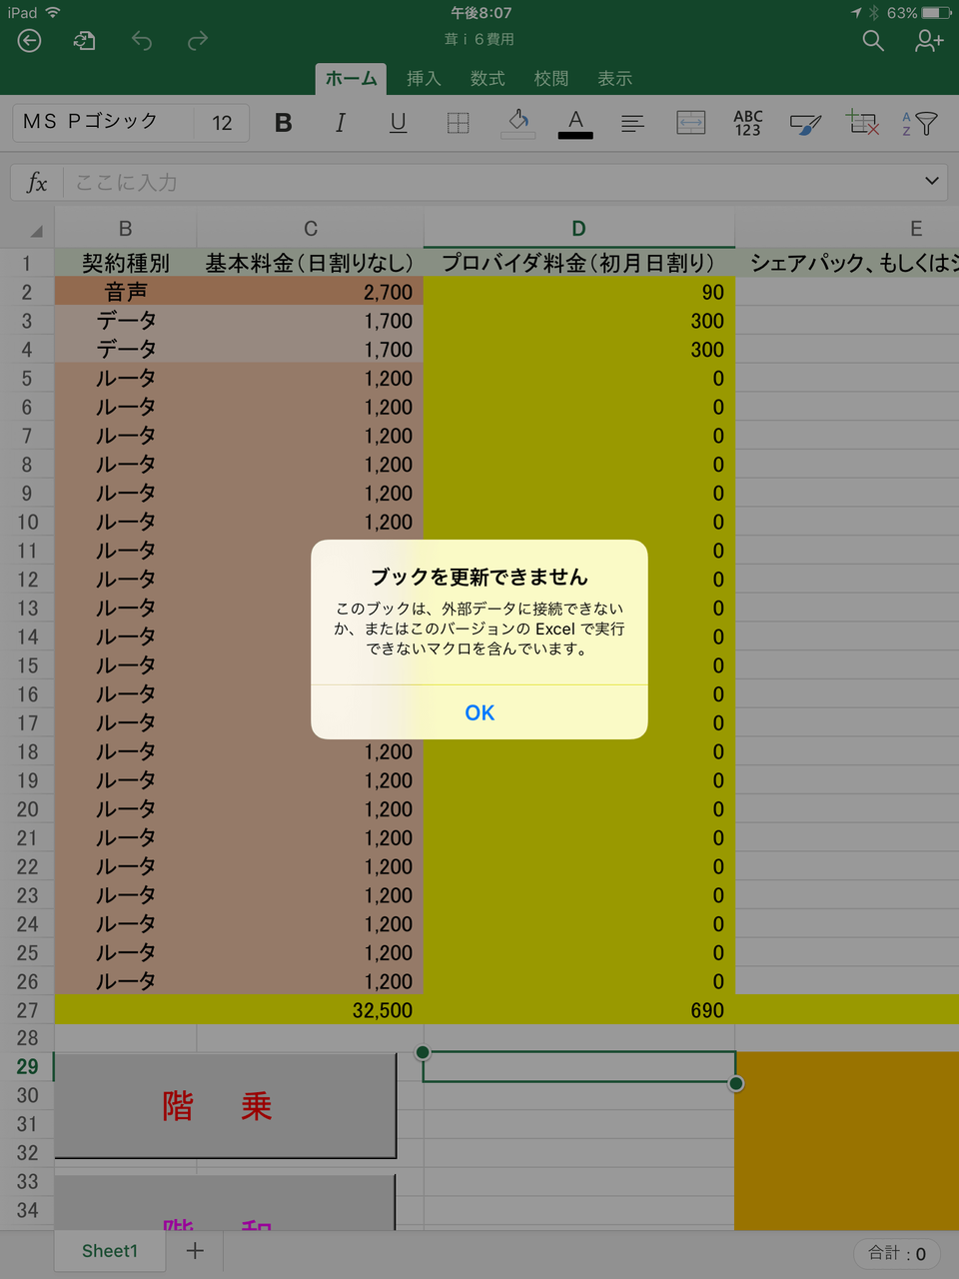Switch to the 挿入 tab
Image resolution: width=959 pixels, height=1279 pixels.
[x=424, y=79]
